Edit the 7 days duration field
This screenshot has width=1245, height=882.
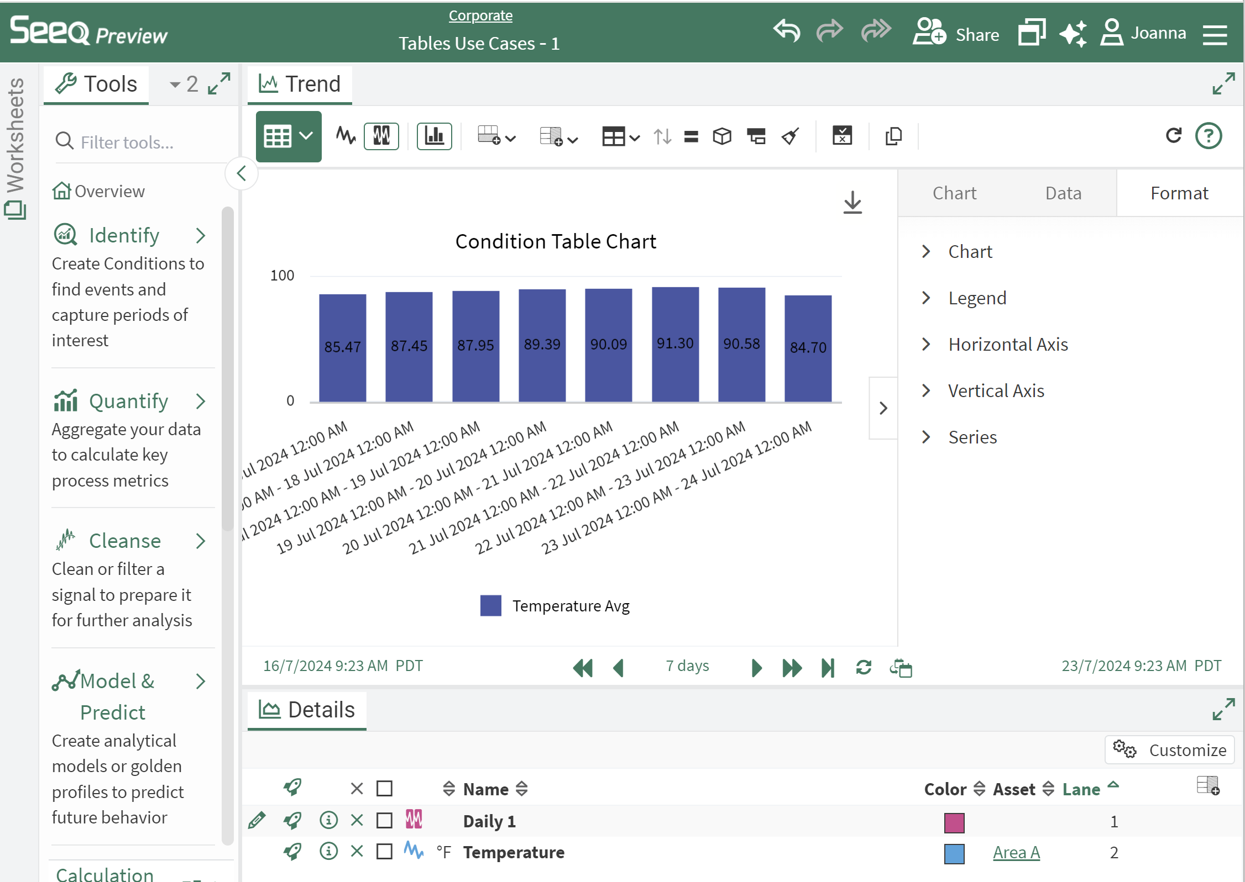[687, 666]
